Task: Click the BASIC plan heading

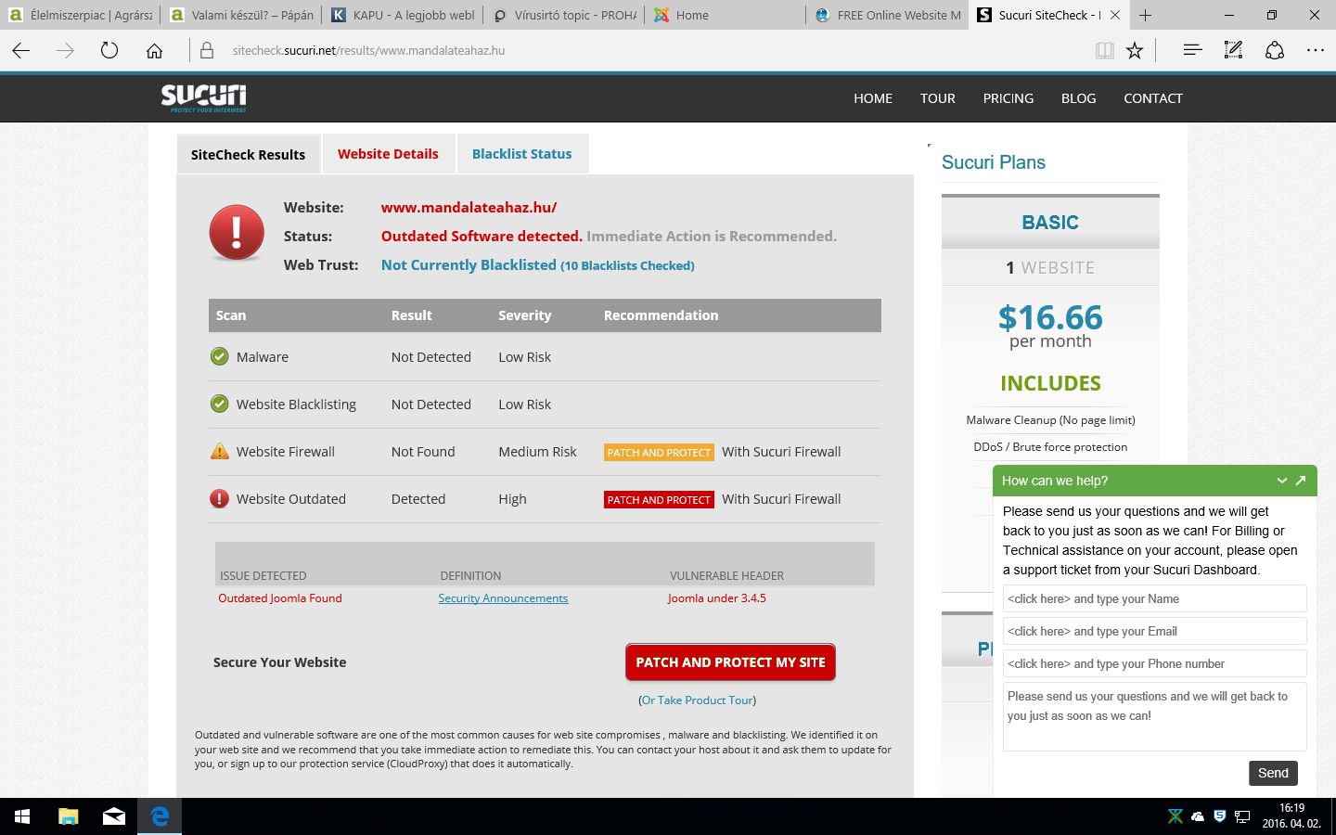Action: coord(1050,223)
